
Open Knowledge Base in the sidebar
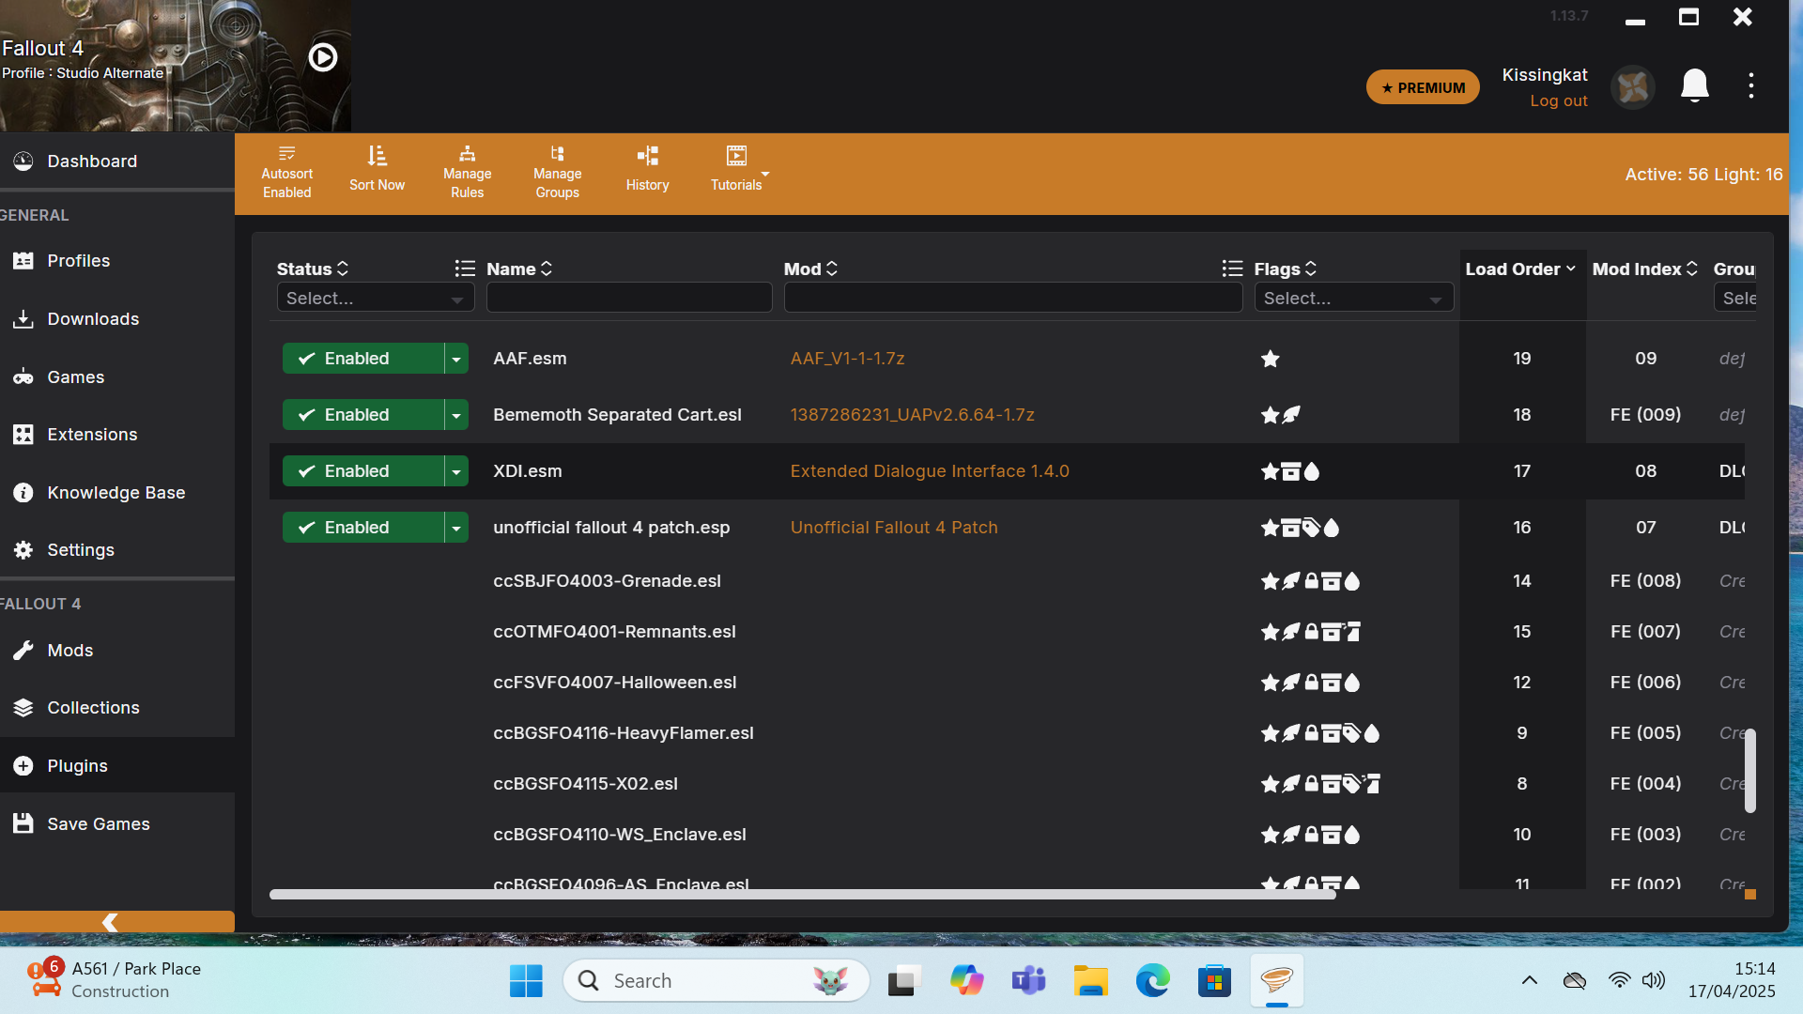pyautogui.click(x=117, y=493)
